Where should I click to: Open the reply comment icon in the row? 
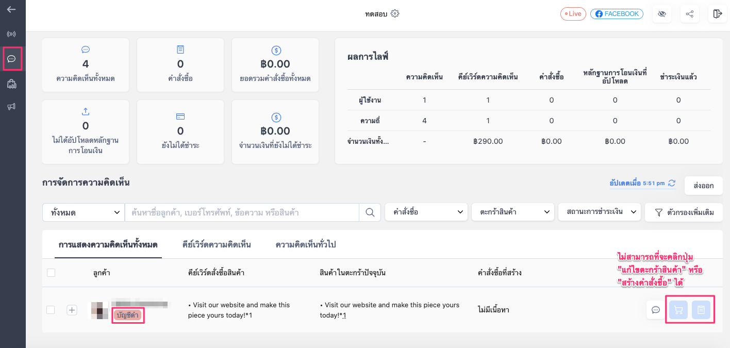(x=656, y=310)
